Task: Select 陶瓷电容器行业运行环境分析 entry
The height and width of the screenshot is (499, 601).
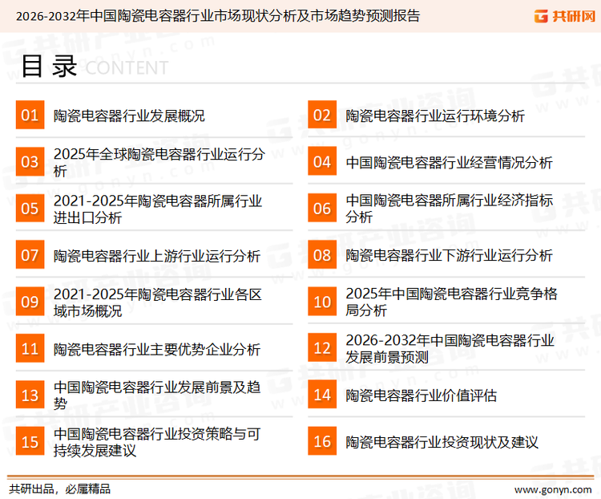Action: 435,116
